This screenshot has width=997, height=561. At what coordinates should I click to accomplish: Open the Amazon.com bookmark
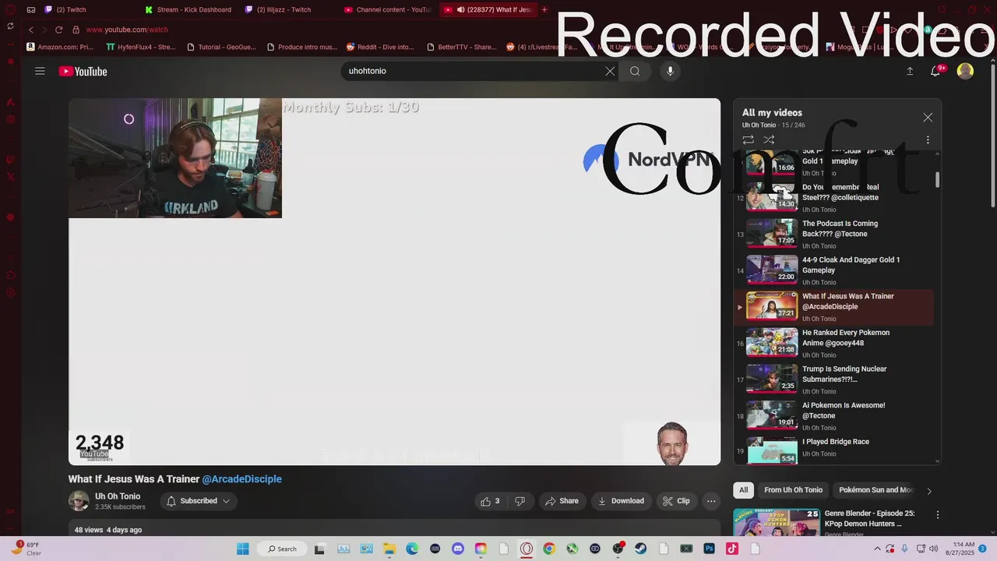point(60,47)
